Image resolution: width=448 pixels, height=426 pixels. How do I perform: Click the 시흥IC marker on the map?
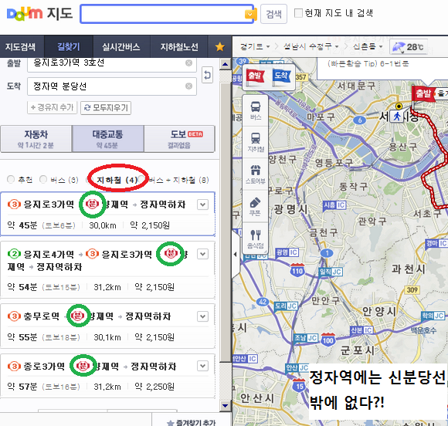tap(334, 205)
